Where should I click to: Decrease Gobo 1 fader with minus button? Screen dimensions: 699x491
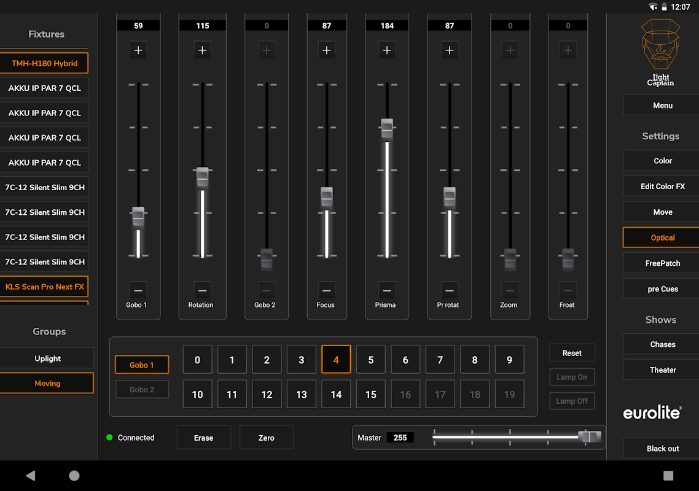click(x=138, y=290)
